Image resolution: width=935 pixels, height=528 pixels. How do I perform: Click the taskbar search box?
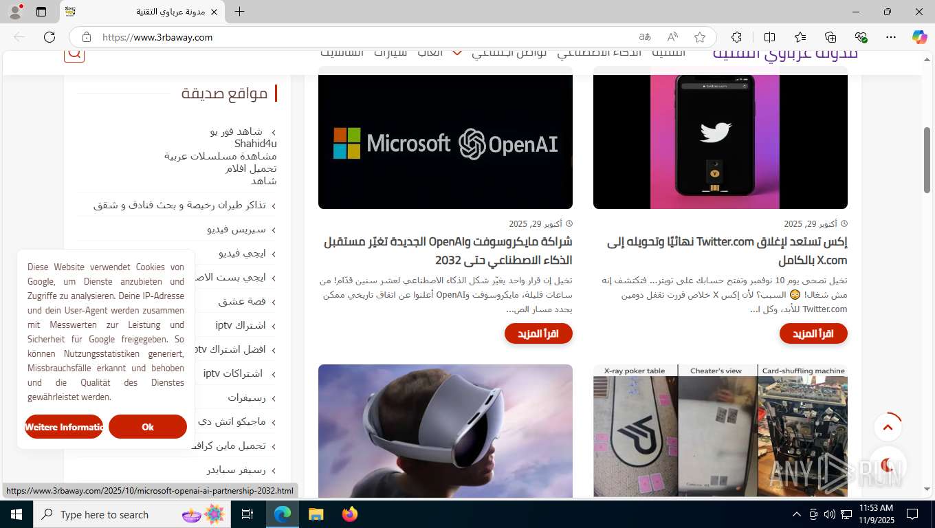pos(133,514)
